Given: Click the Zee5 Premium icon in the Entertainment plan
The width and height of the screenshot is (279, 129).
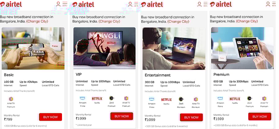Looking at the screenshot, I should (181, 99).
